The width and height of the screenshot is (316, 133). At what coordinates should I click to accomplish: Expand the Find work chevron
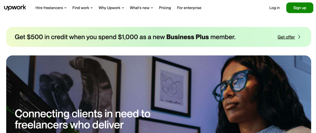tap(91, 8)
